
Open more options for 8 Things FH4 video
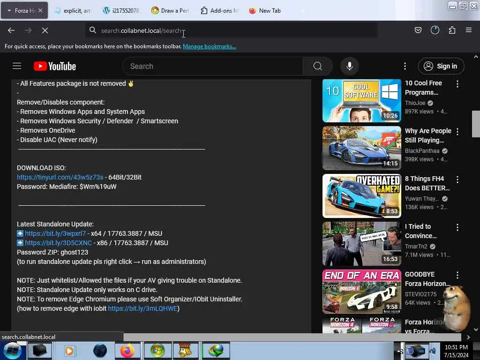pyautogui.click(x=457, y=180)
